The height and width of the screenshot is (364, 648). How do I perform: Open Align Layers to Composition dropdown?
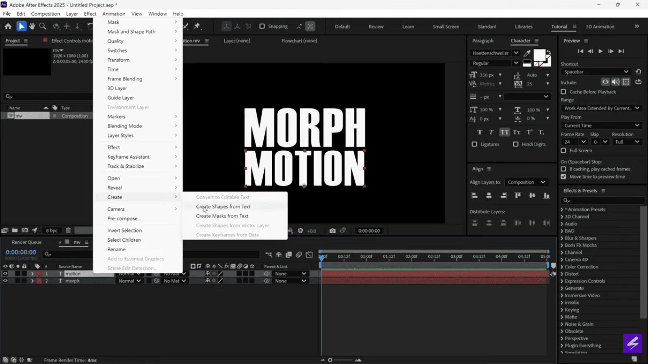coord(526,182)
